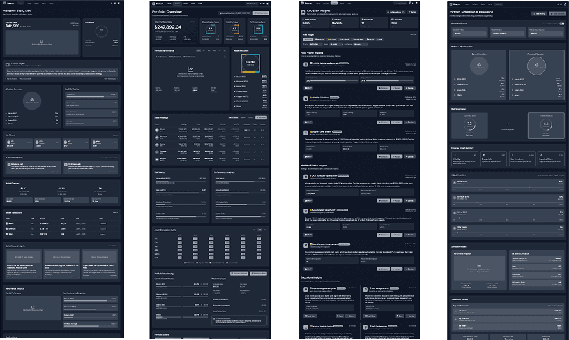
Task: Click the Accumulation Opportunity insight icon
Action: [306, 211]
